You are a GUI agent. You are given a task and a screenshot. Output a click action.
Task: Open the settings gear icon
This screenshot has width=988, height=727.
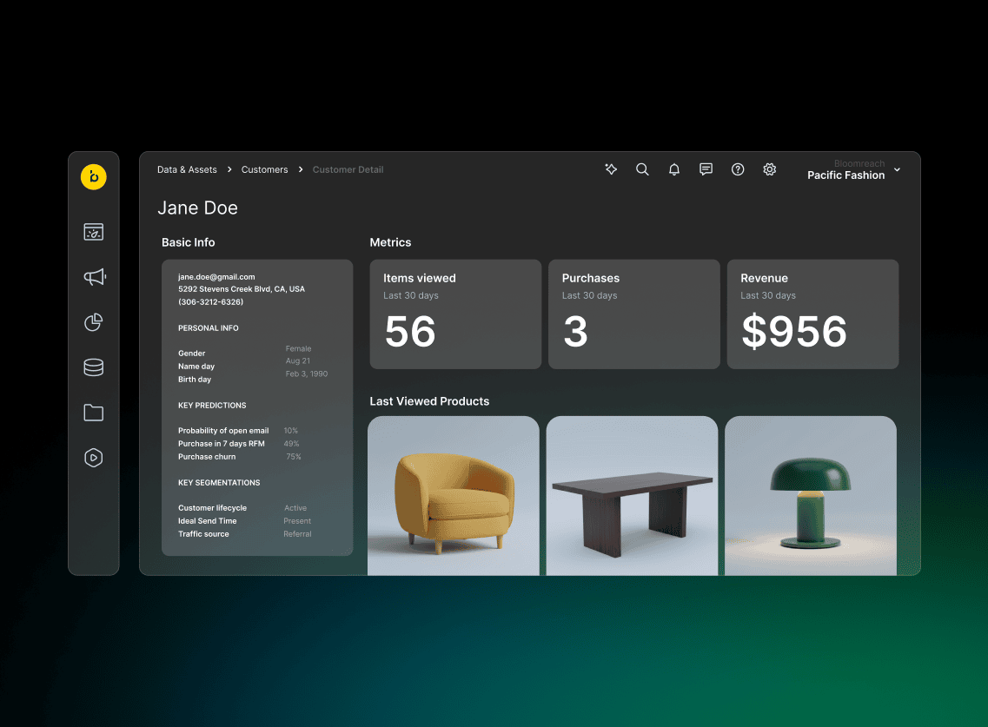pos(769,169)
